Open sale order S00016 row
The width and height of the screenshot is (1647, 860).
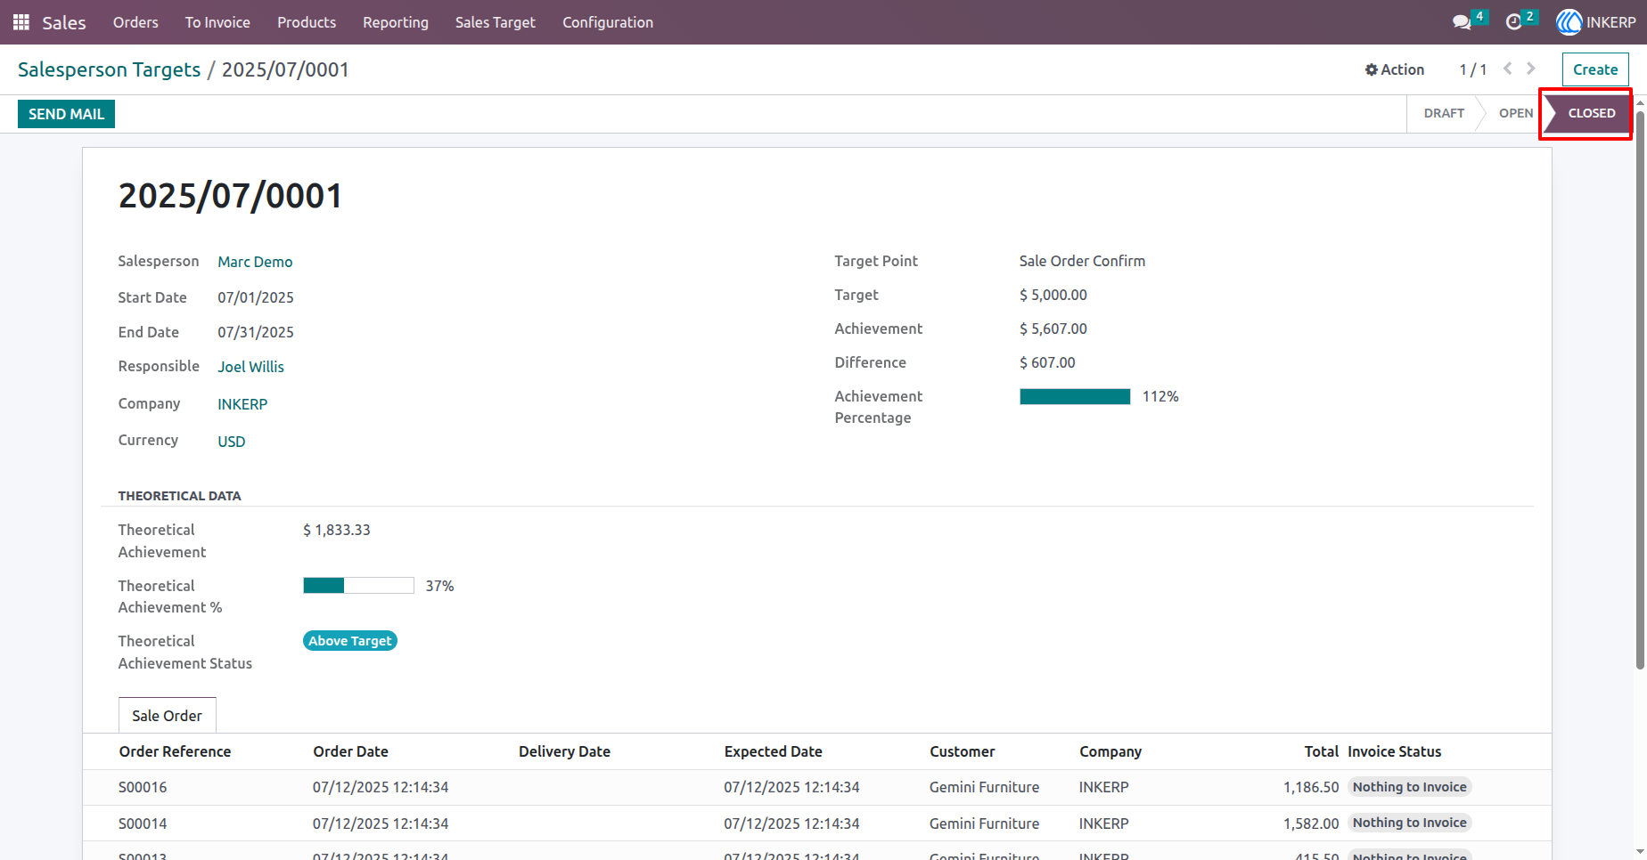point(817,787)
